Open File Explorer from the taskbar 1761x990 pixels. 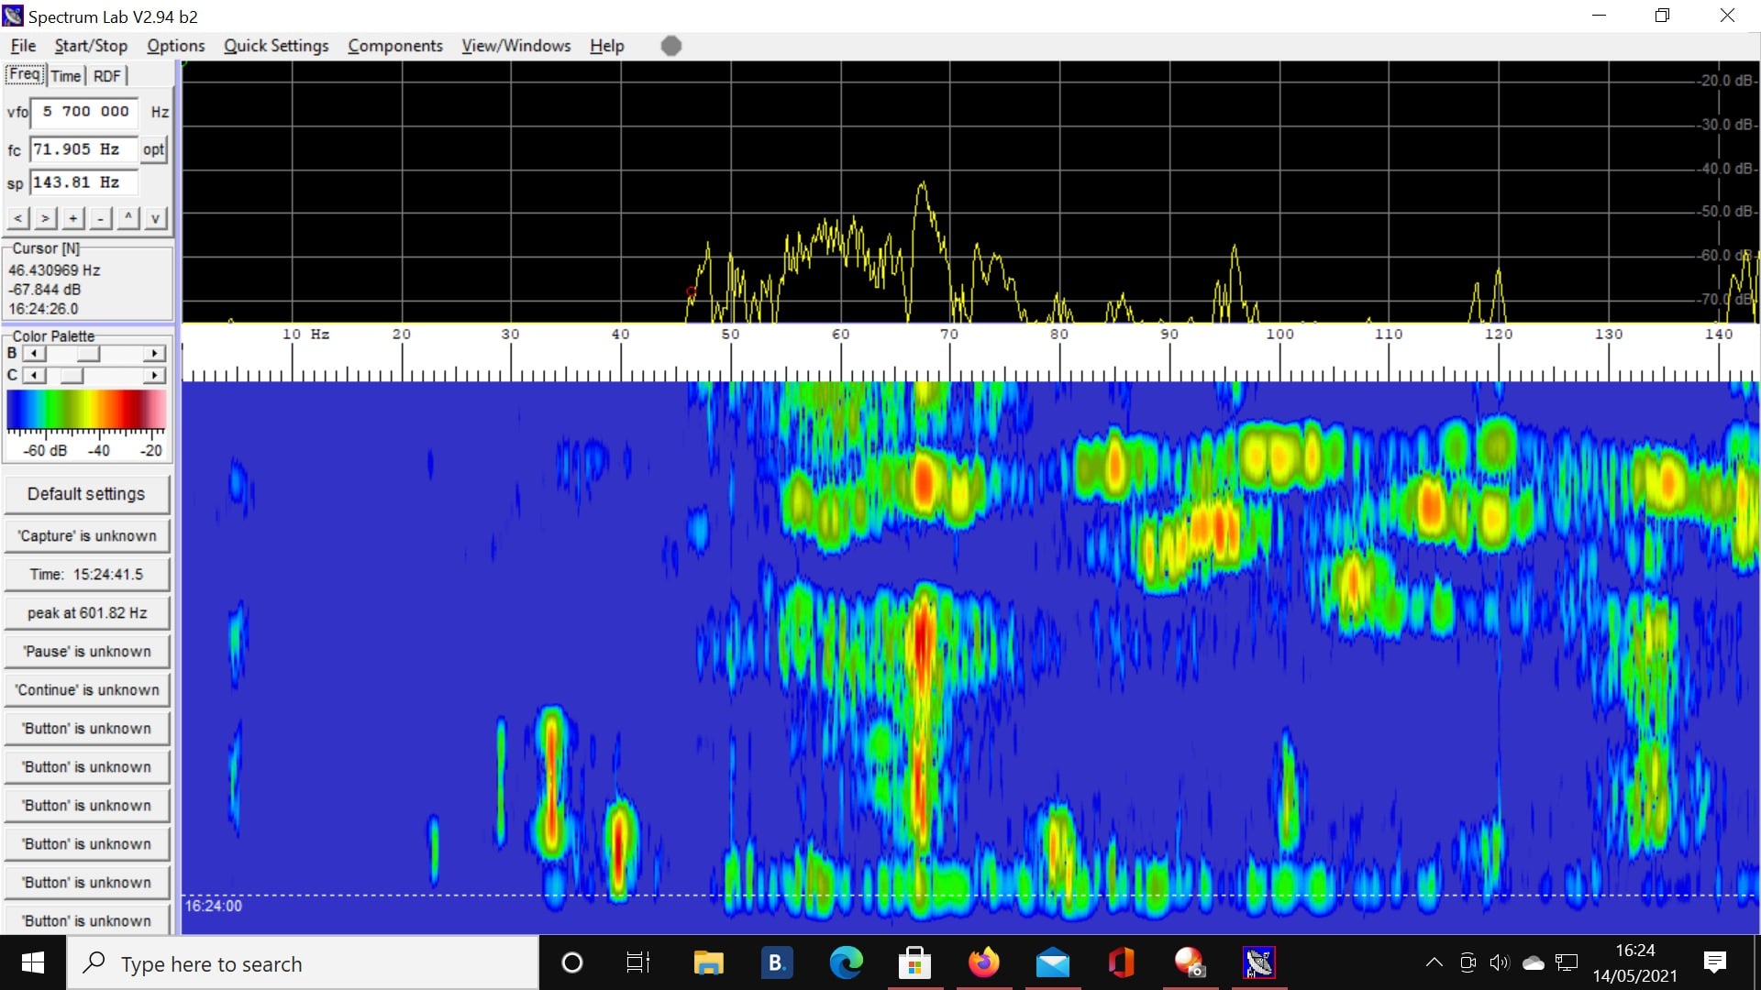[708, 963]
